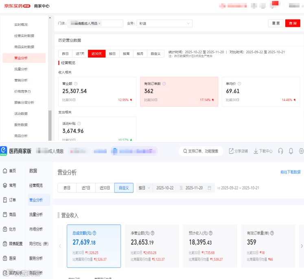Open 同行对比 (新) in 数据 submenu

pyautogui.click(x=39, y=244)
